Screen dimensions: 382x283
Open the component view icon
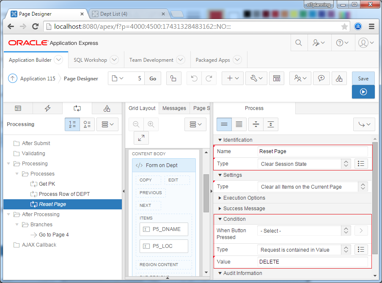tap(277, 78)
